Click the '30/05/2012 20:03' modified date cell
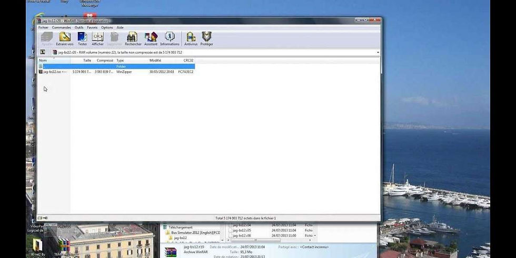516x258 pixels. coord(162,72)
